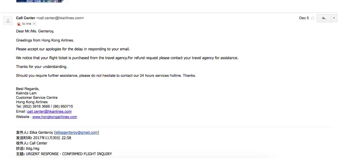
Task: Click the sender's profile avatar
Action: [8, 21]
